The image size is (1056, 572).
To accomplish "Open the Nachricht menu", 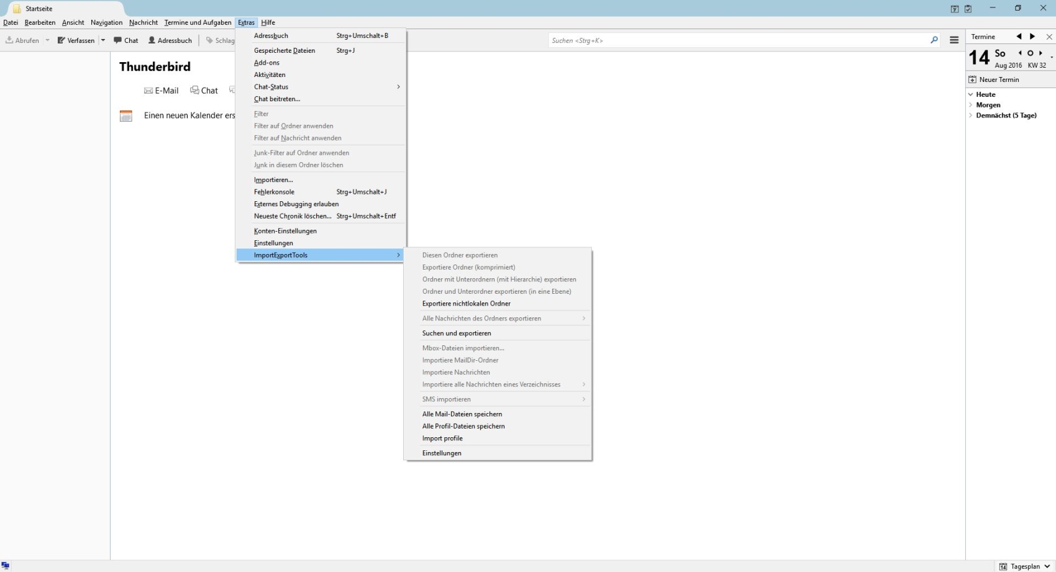I will tap(143, 22).
